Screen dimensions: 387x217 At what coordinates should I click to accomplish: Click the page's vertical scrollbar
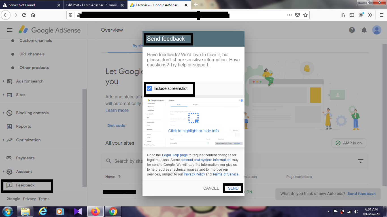[x=384, y=113]
